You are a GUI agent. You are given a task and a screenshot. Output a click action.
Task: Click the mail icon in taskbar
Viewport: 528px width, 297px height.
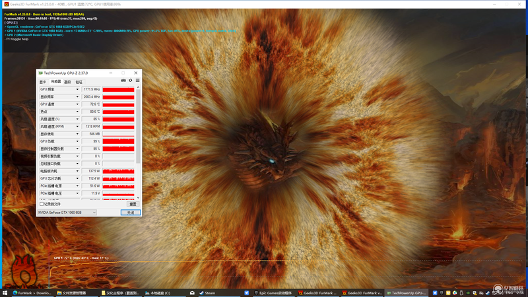pos(192,293)
